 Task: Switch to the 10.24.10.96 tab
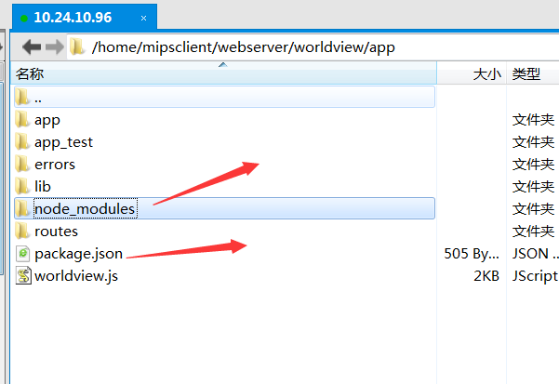click(85, 18)
